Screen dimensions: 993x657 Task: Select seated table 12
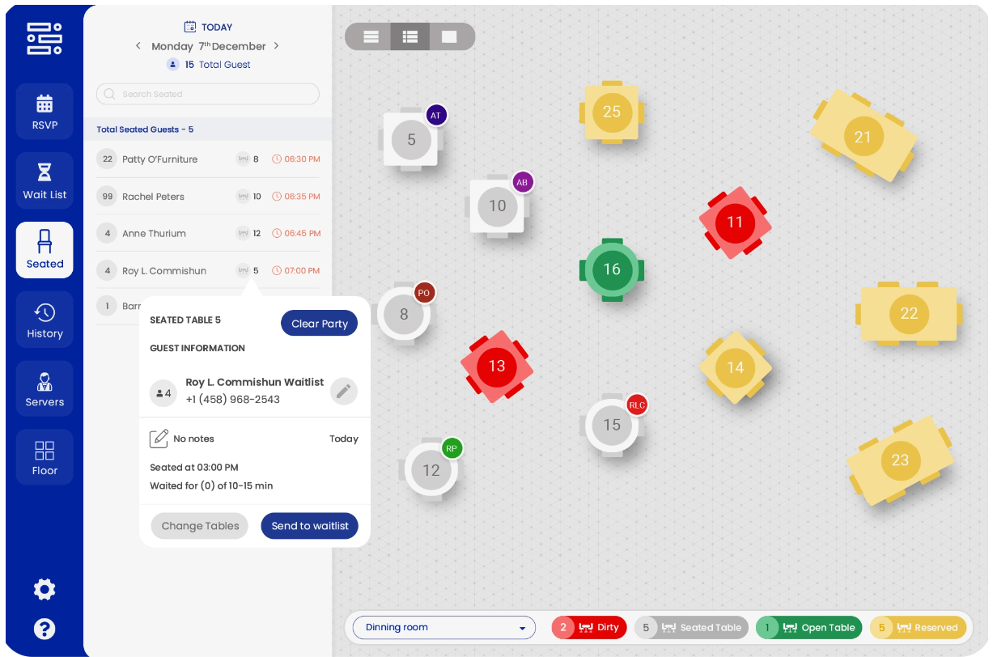(x=431, y=470)
